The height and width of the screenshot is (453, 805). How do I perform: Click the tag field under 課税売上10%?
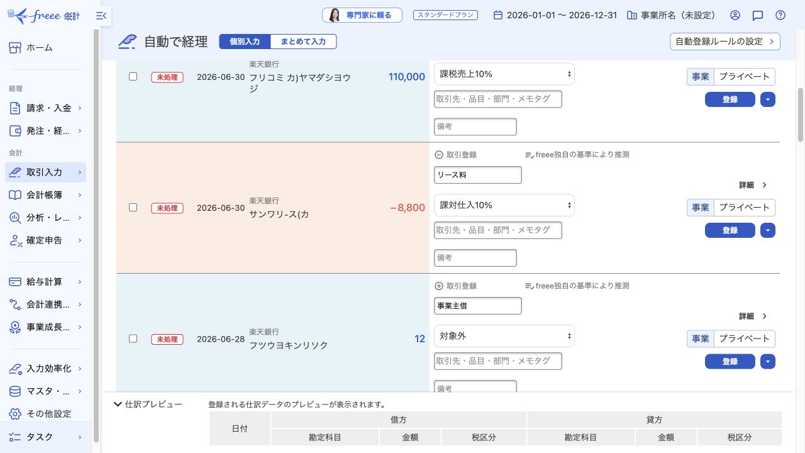tap(498, 99)
